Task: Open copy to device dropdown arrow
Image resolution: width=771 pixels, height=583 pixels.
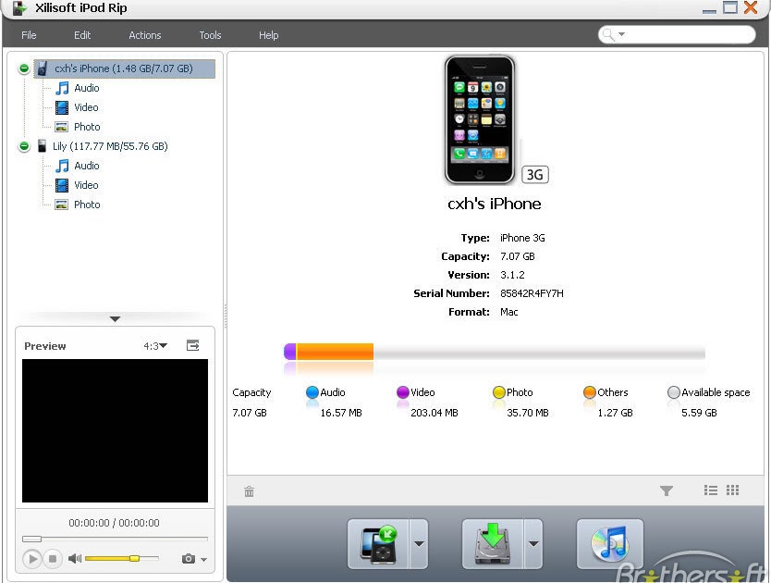Action: 419,544
